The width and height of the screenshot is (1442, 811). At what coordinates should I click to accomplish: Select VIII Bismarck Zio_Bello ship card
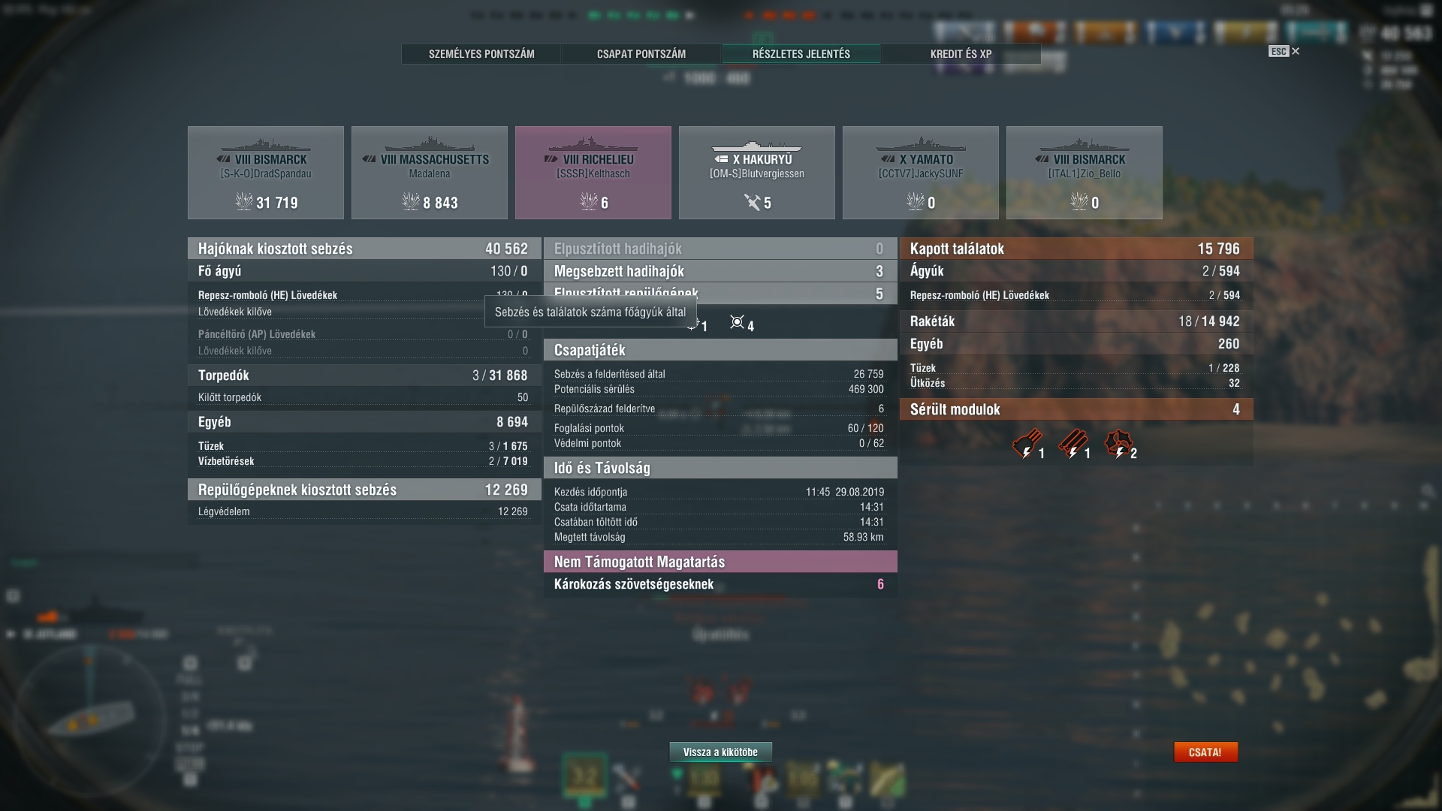click(x=1085, y=173)
